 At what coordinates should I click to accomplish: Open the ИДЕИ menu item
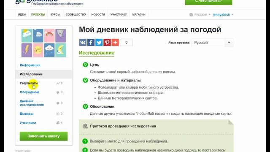[22, 14]
